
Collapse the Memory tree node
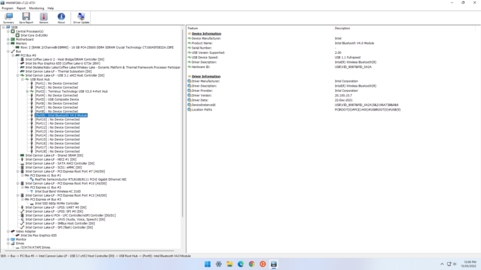(x=8, y=43)
